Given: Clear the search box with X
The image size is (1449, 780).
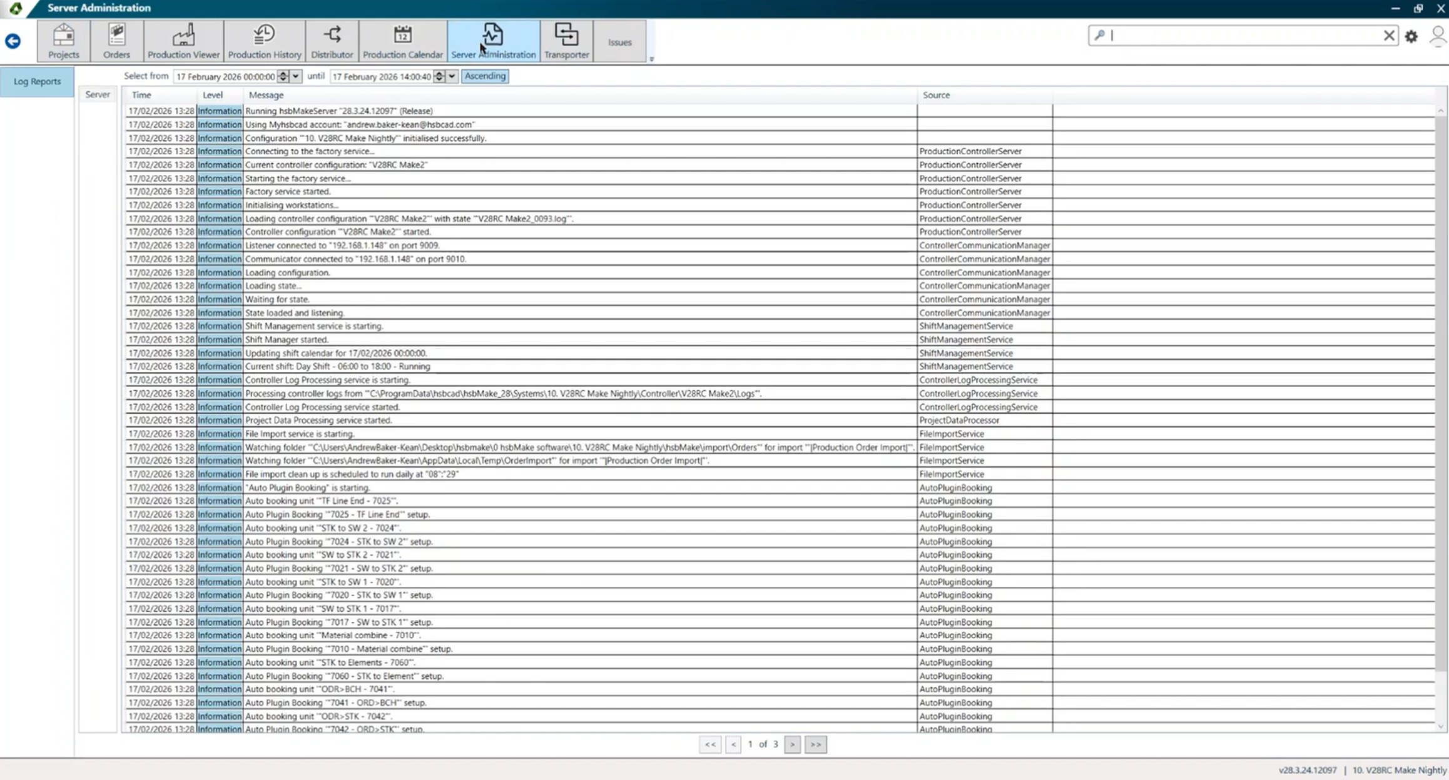Looking at the screenshot, I should [x=1389, y=36].
